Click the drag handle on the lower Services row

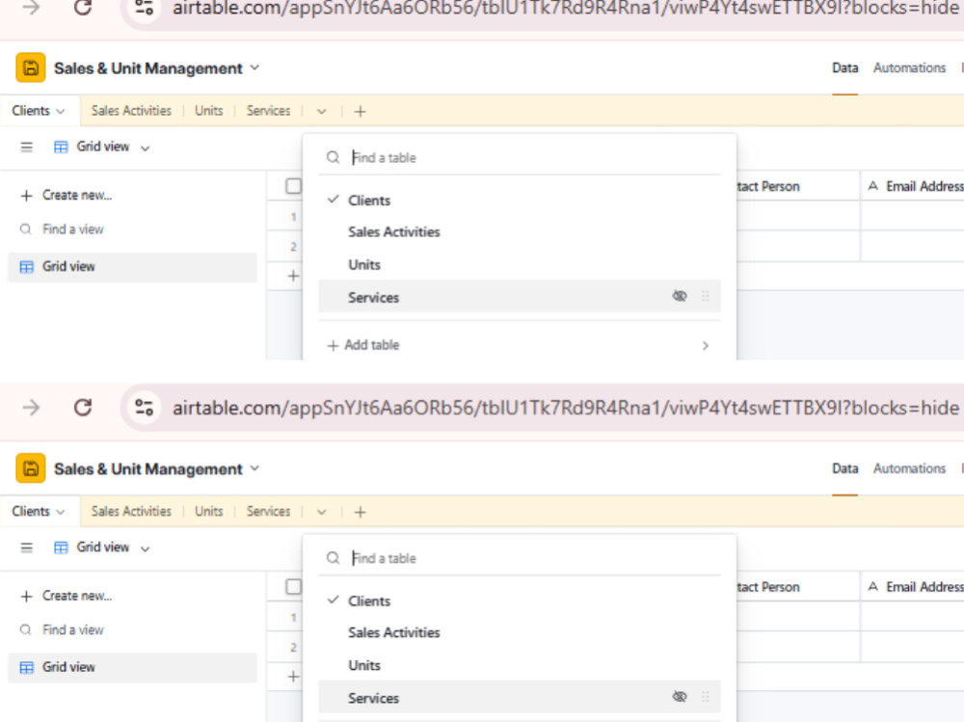coord(706,697)
